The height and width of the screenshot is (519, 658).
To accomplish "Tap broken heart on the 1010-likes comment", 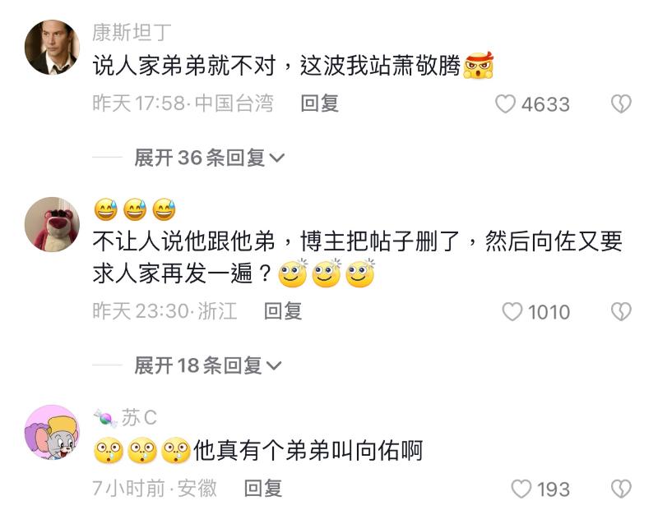I will point(621,311).
